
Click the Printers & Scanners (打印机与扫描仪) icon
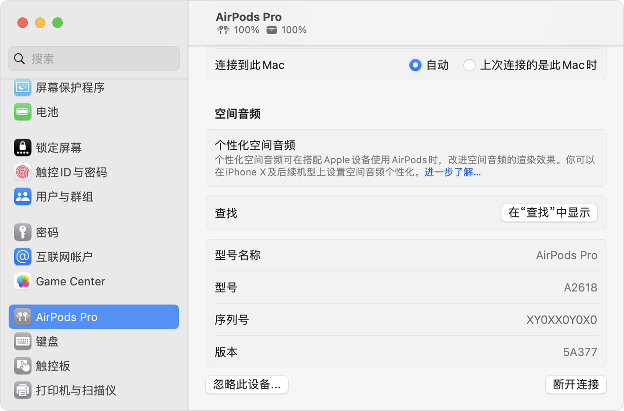(x=23, y=390)
